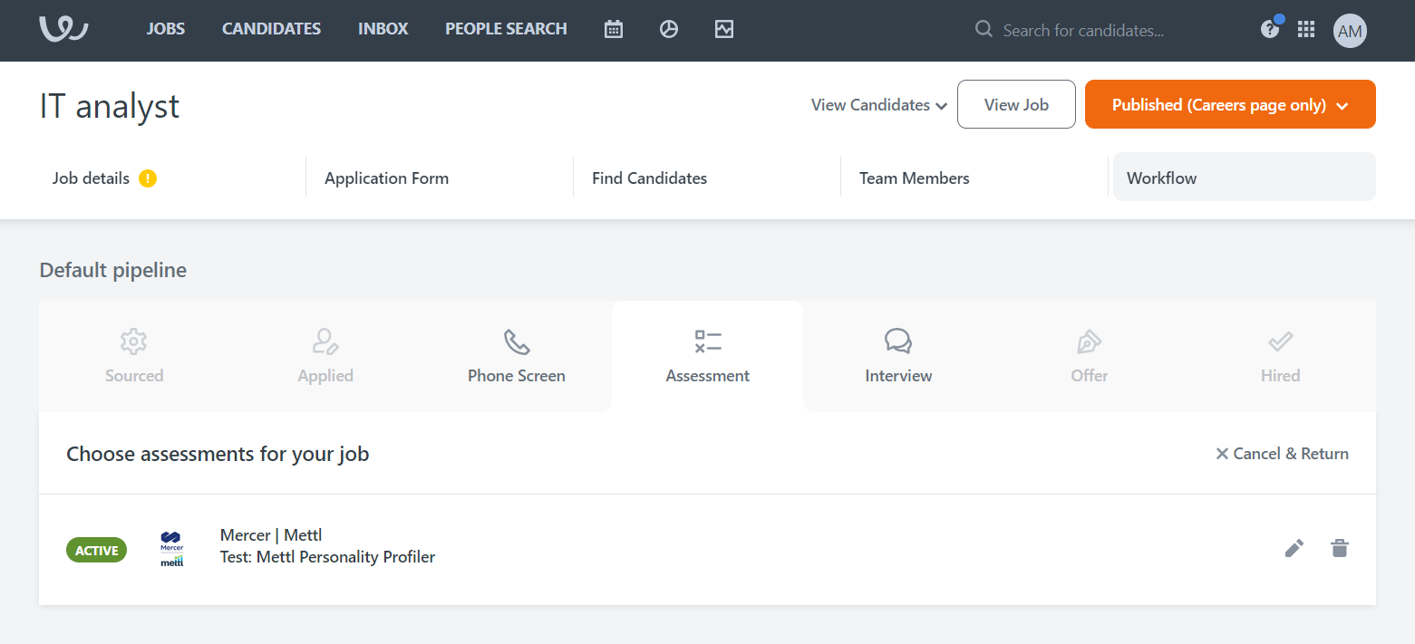Viewport: 1415px width, 644px height.
Task: Switch to the Find Candidates tab
Action: click(707, 178)
